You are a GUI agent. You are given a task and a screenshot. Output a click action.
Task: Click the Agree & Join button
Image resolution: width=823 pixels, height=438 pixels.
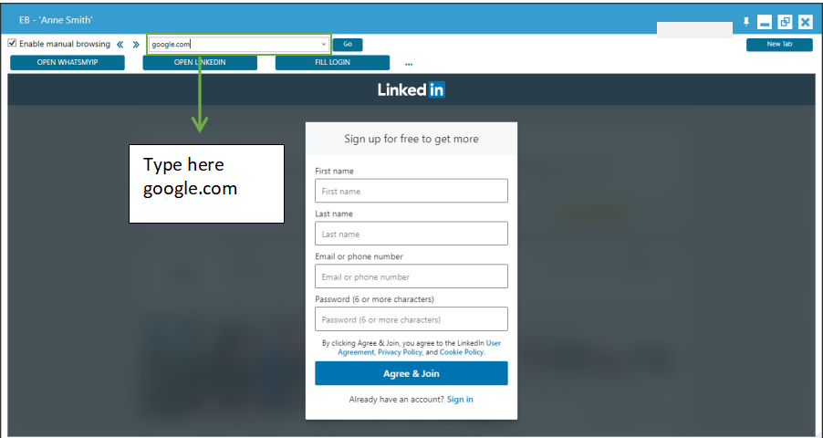pyautogui.click(x=411, y=373)
